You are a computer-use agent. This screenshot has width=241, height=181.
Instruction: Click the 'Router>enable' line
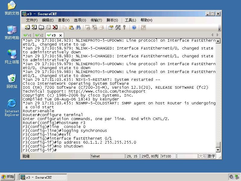point(39,111)
